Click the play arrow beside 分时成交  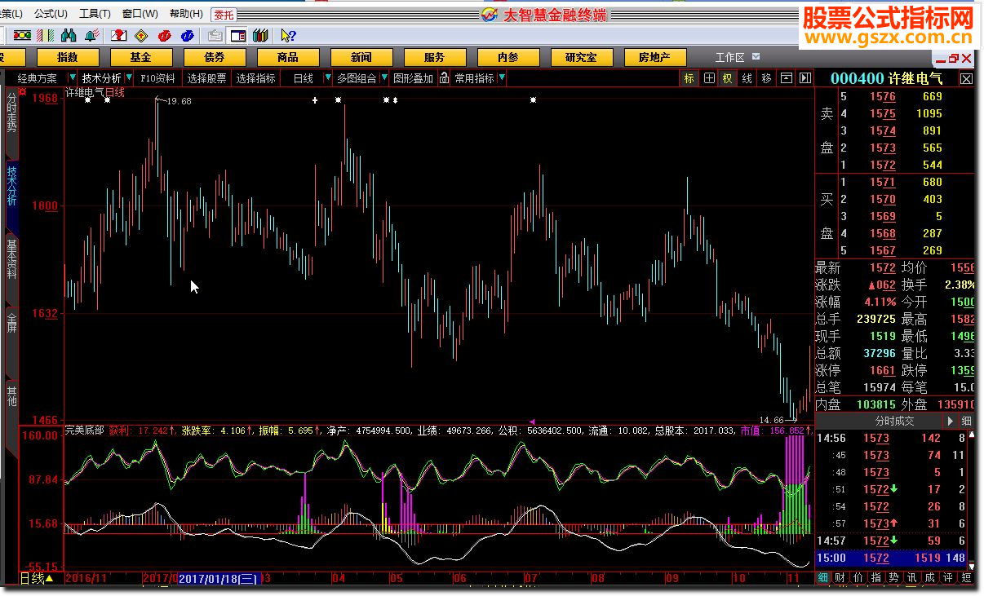pyautogui.click(x=950, y=422)
